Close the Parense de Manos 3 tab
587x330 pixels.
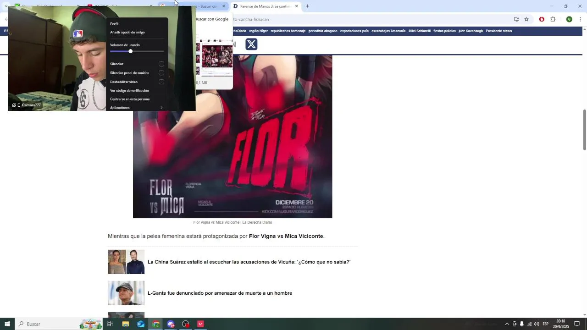pos(296,6)
